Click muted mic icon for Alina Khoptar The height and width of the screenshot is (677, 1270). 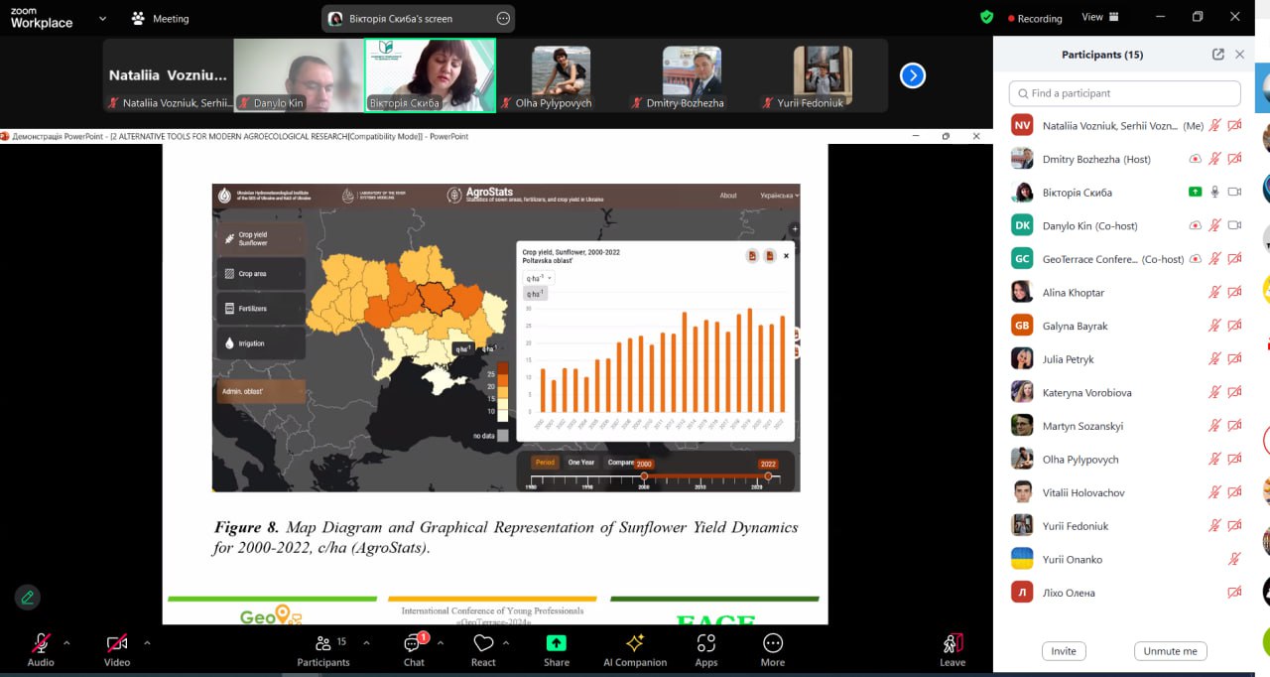point(1214,293)
